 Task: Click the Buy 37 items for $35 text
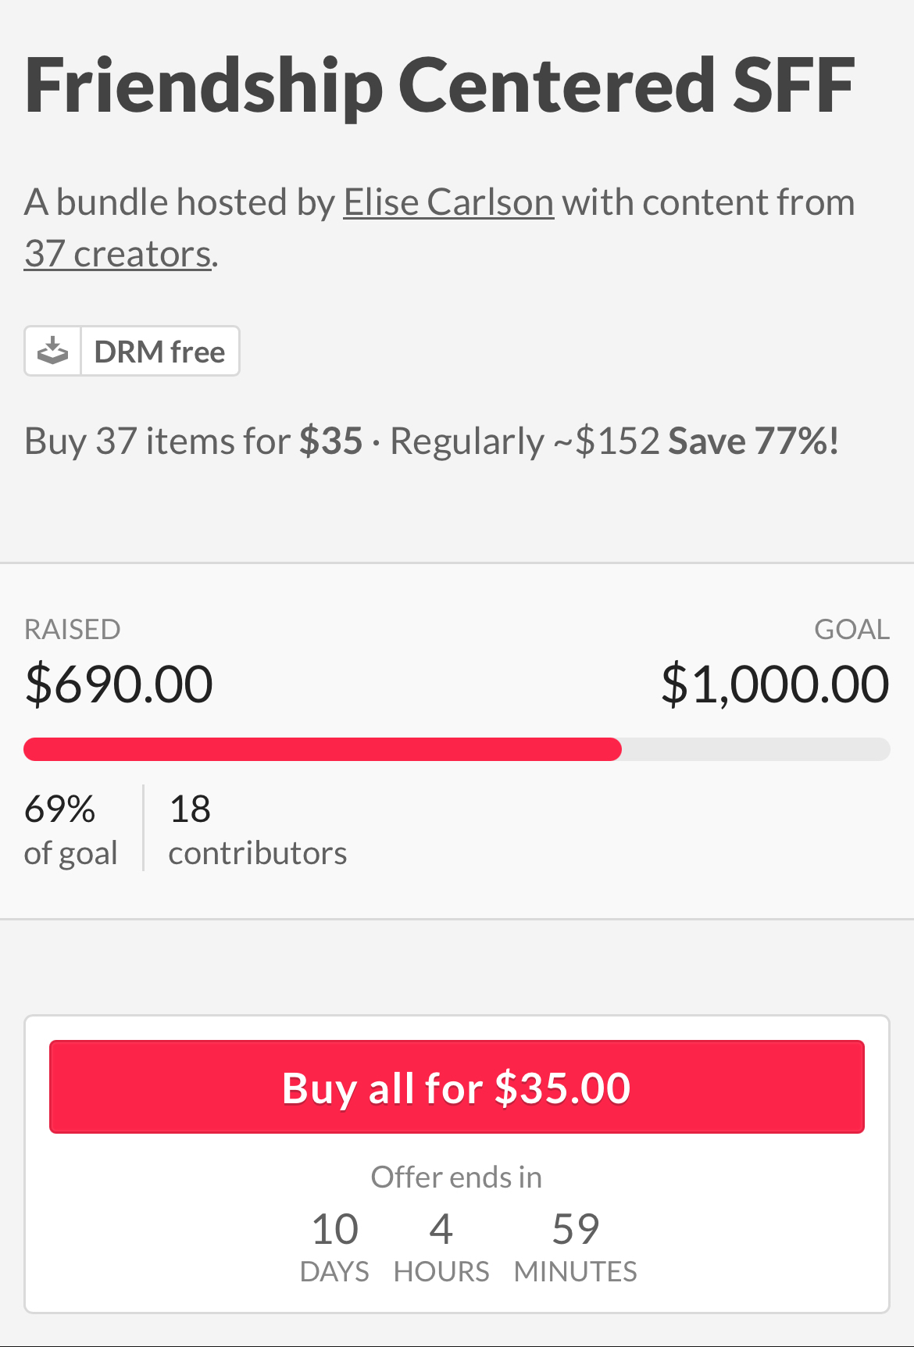point(193,441)
